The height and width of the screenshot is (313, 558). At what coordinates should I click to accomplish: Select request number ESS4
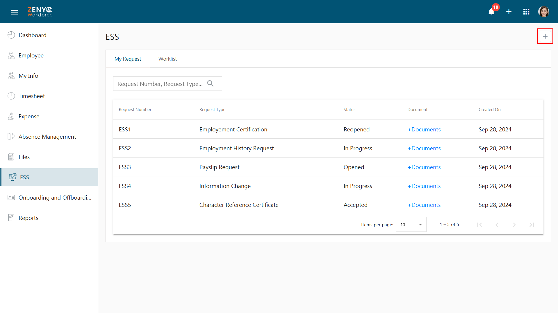[x=125, y=186]
